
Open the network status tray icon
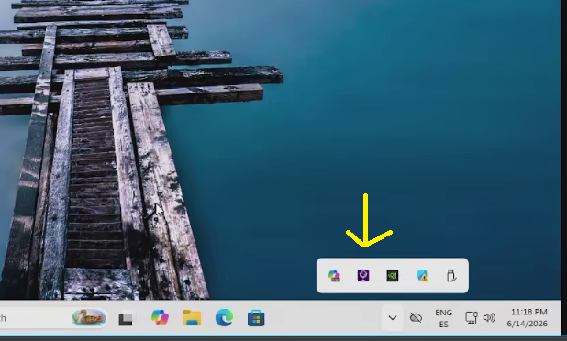coord(472,318)
